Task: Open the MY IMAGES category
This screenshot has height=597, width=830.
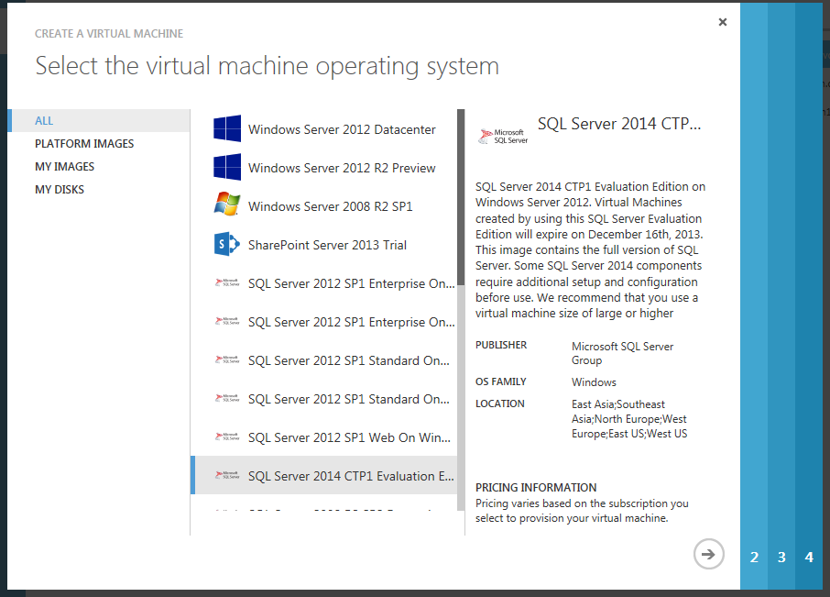Action: tap(64, 167)
